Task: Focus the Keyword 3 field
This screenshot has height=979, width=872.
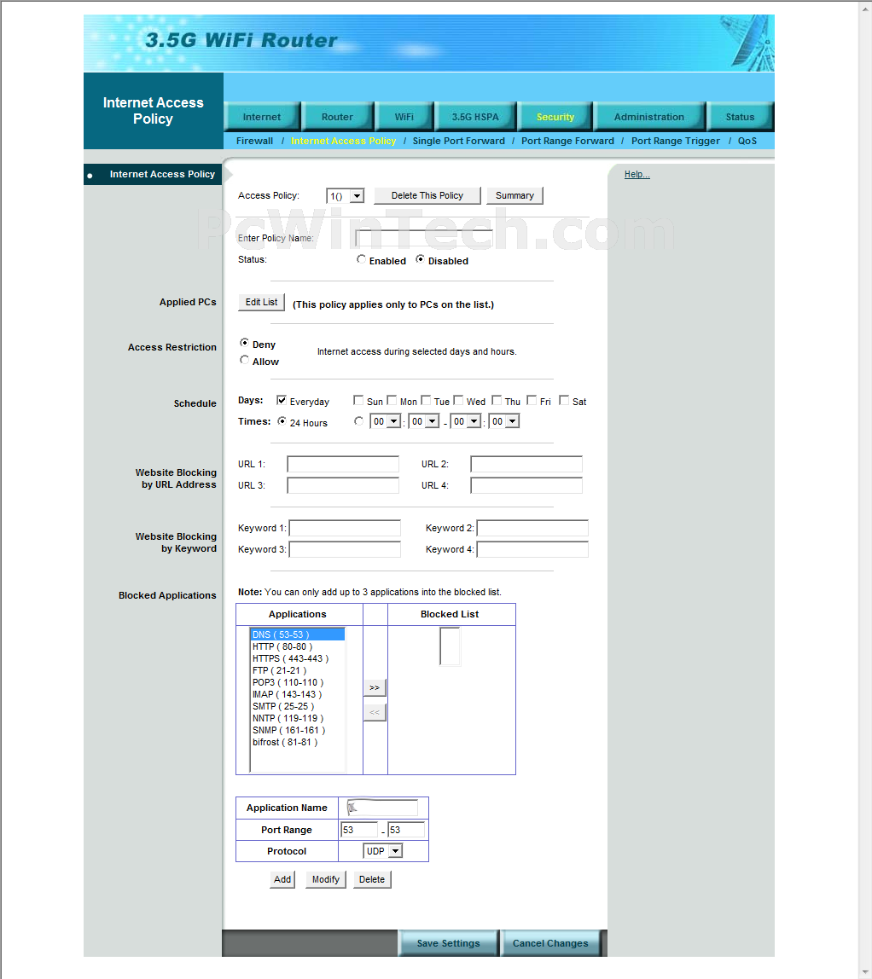Action: (345, 549)
